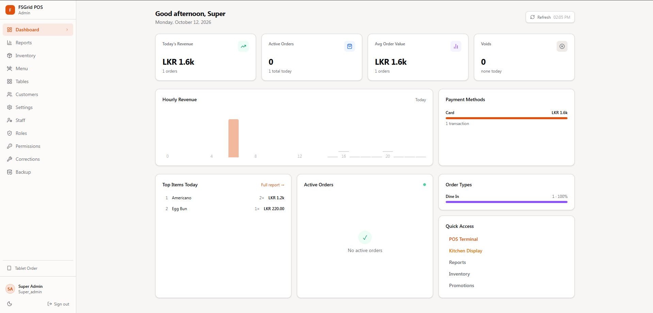Click the No active orders checkmark icon
The height and width of the screenshot is (313, 653).
tap(365, 237)
